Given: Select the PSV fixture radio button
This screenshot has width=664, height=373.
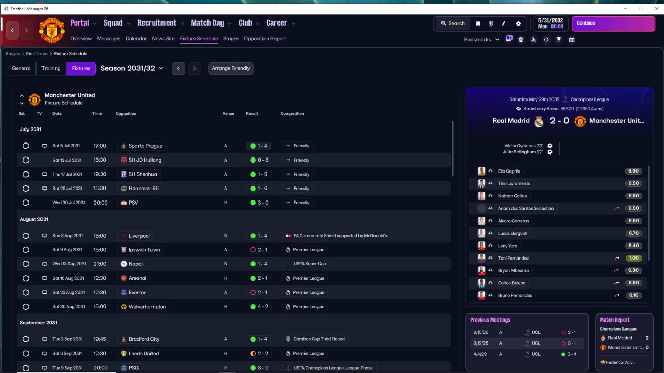Looking at the screenshot, I should 26,203.
